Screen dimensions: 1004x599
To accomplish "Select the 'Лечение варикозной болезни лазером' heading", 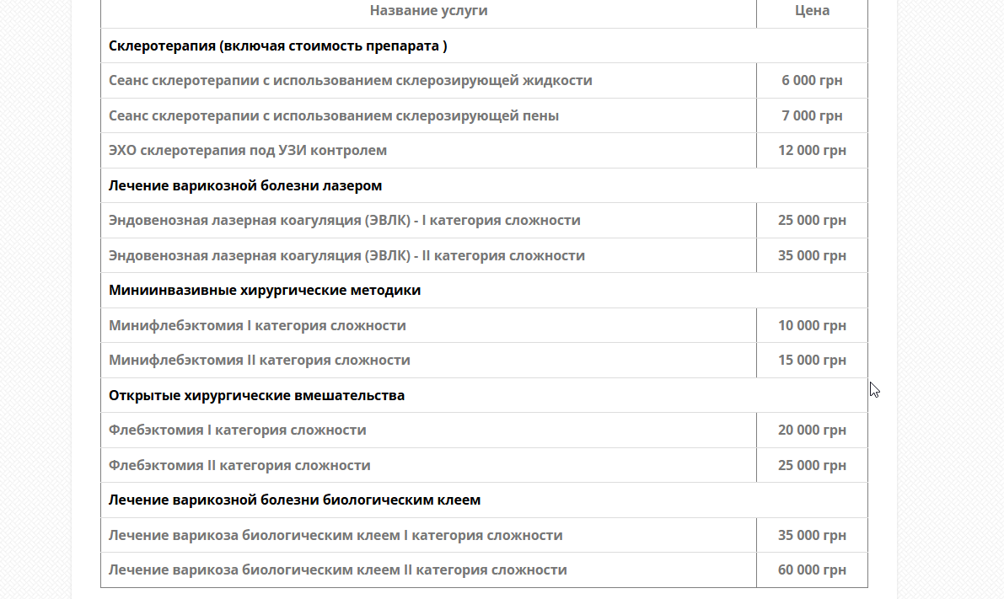I will point(245,185).
